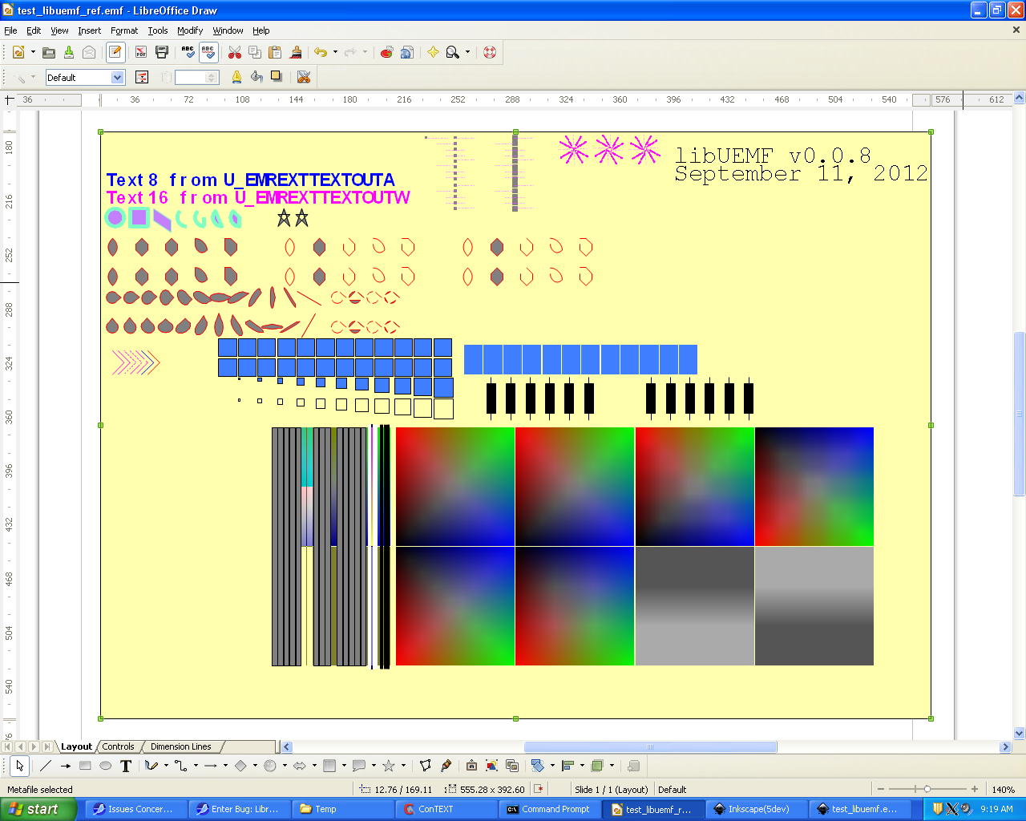Image resolution: width=1026 pixels, height=821 pixels.
Task: Toggle the Shadow button in the line toolbar
Action: 277,77
